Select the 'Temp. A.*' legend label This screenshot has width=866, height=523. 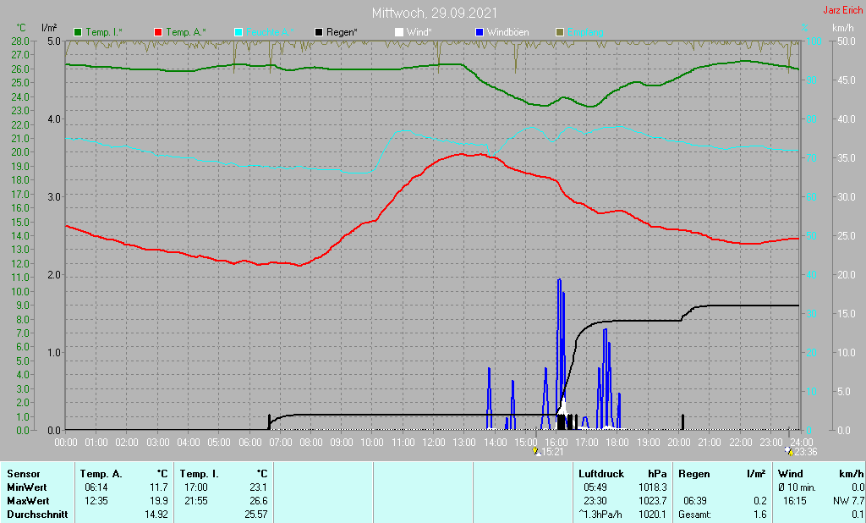[x=186, y=32]
